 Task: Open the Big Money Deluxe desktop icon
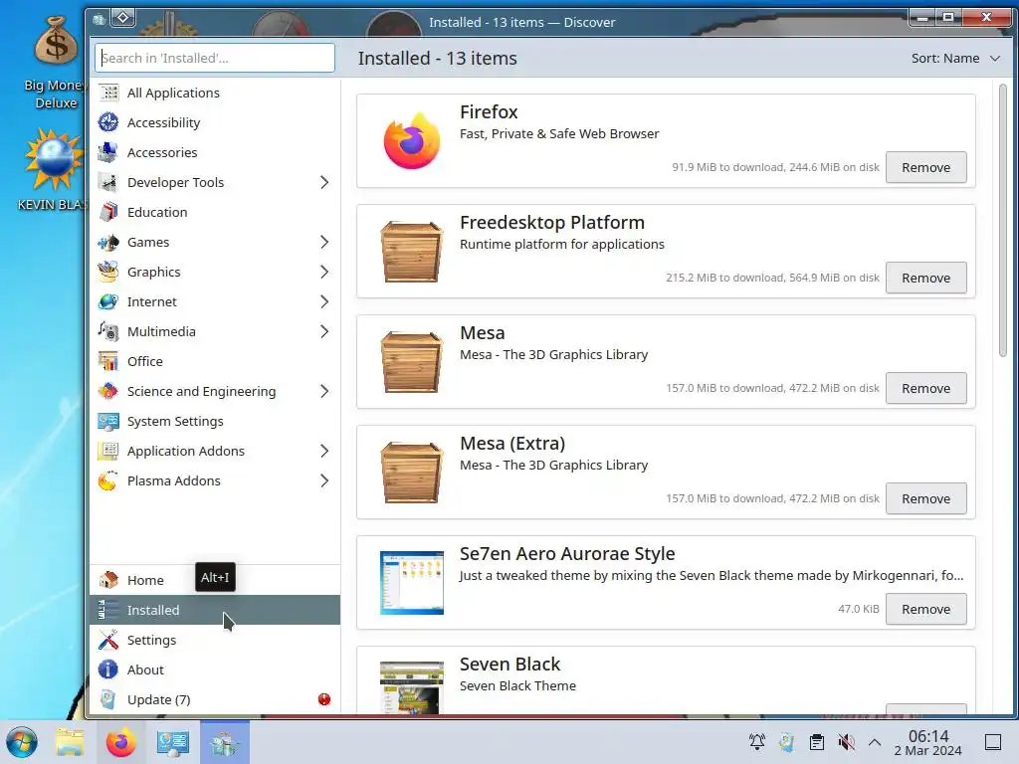pos(56,63)
